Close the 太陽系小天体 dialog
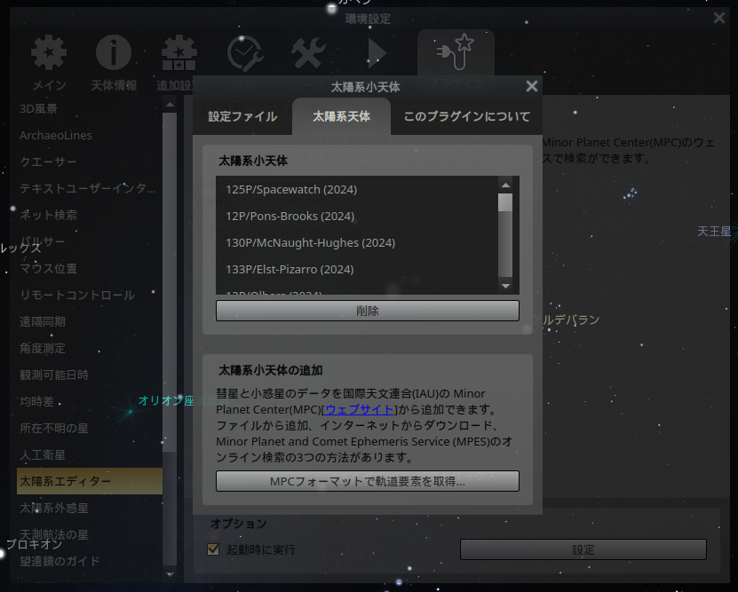This screenshot has height=592, width=738. [x=531, y=86]
